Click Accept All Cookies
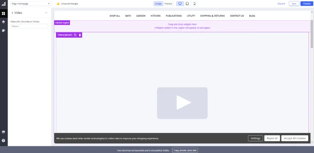The image size is (314, 153). 295,138
